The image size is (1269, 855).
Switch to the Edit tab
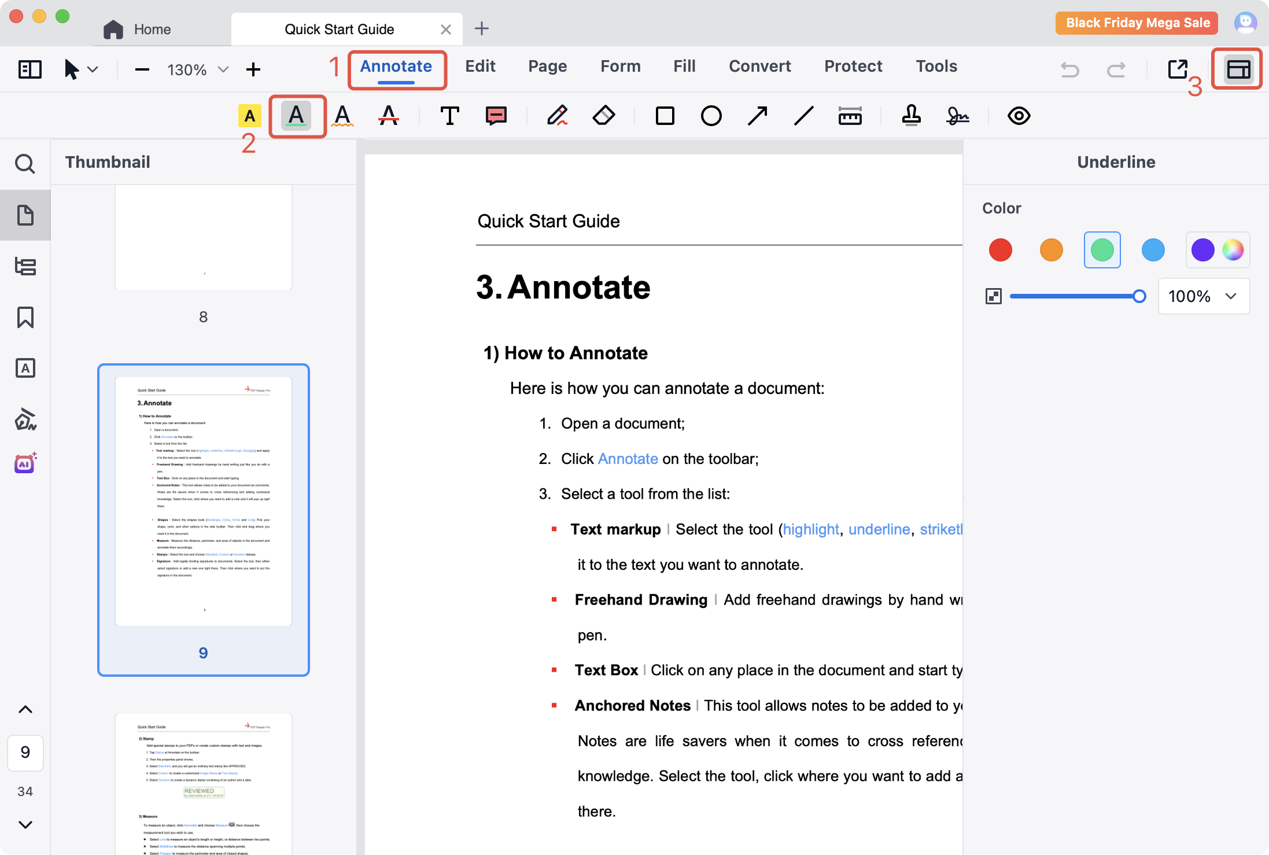pos(480,66)
